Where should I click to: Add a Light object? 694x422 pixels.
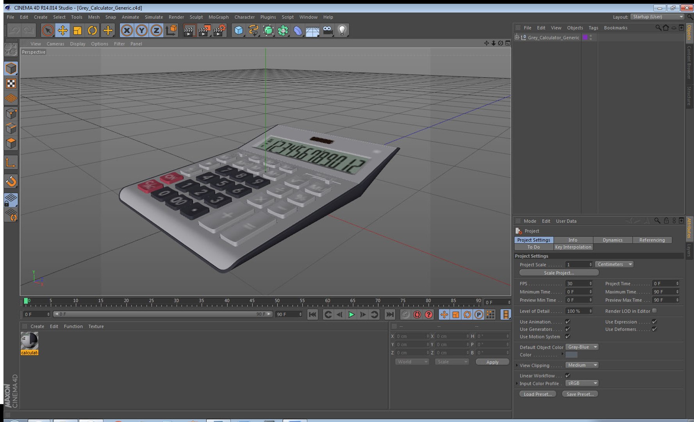(342, 30)
